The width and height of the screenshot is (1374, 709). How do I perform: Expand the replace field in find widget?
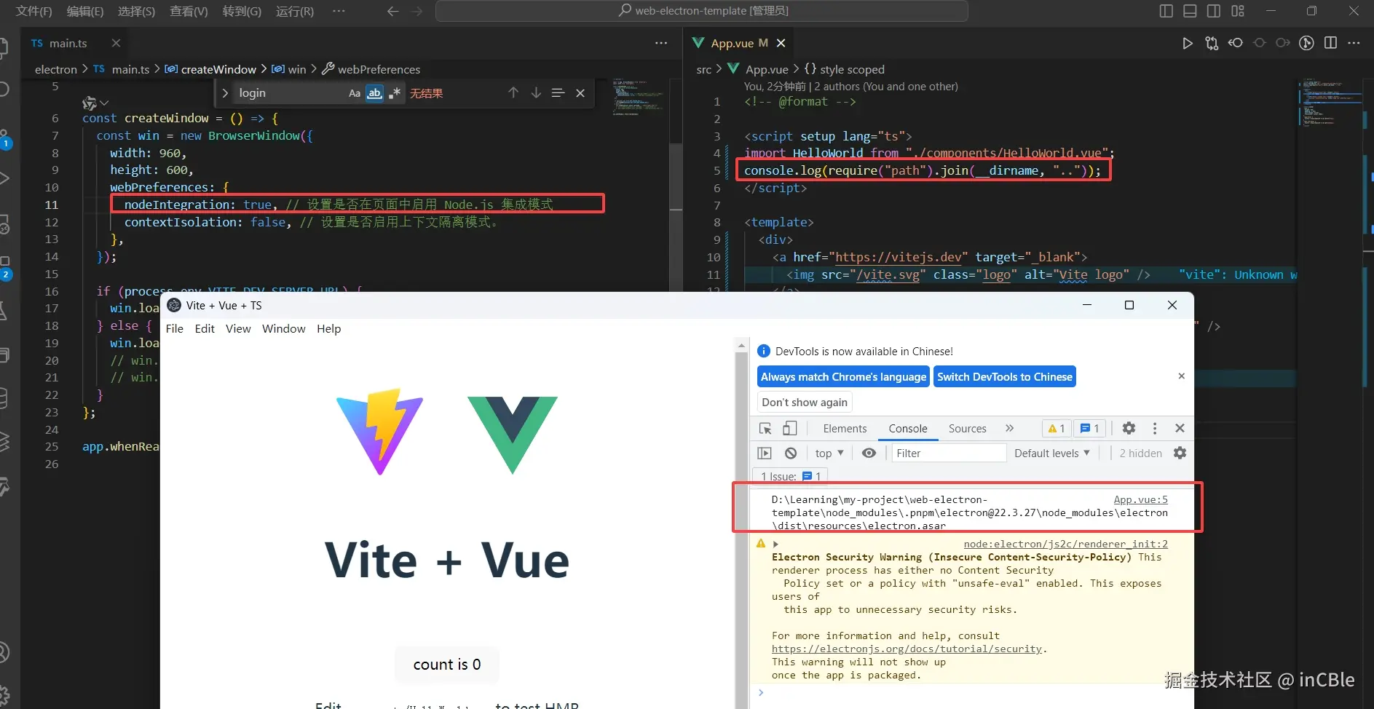(225, 93)
